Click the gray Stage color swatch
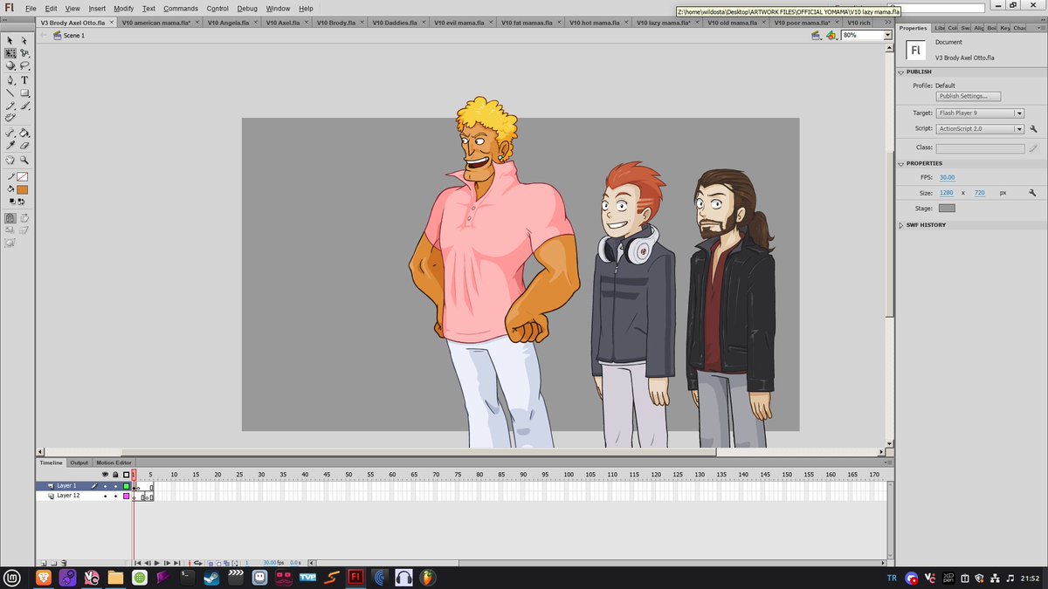The width and height of the screenshot is (1048, 589). click(x=947, y=209)
